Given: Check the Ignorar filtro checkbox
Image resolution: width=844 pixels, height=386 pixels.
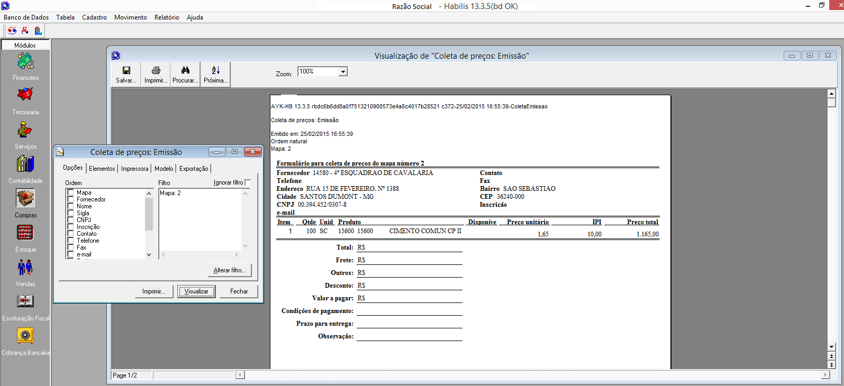Looking at the screenshot, I should (248, 182).
